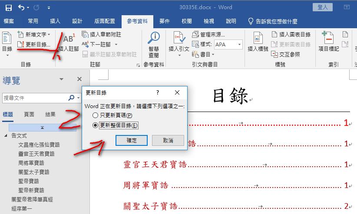The width and height of the screenshot is (357, 214).
Task: Switch to 頁面 tab in navigation pane
Action: point(29,115)
